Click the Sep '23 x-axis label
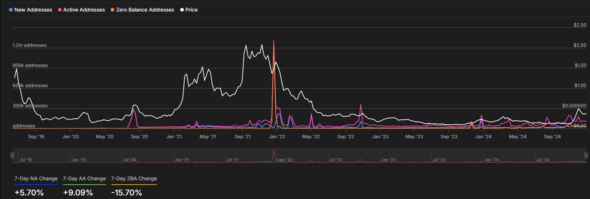 point(449,137)
